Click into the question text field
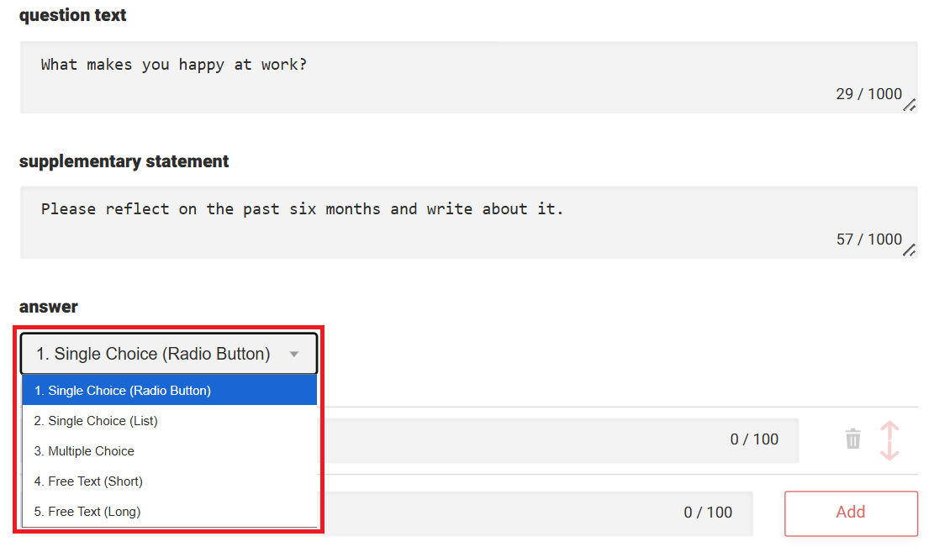The width and height of the screenshot is (934, 547). pos(420,76)
